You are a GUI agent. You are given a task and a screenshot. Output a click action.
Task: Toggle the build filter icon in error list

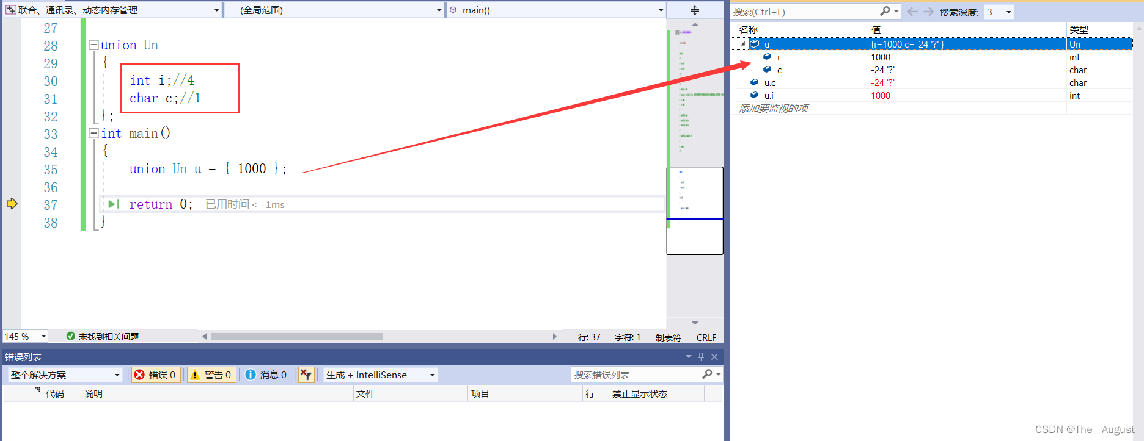[x=306, y=375]
